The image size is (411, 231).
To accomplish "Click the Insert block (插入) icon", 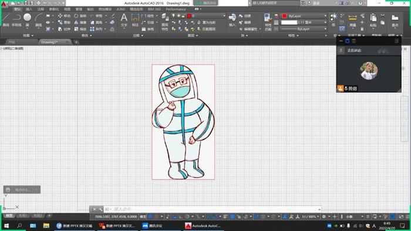I will tap(233, 20).
